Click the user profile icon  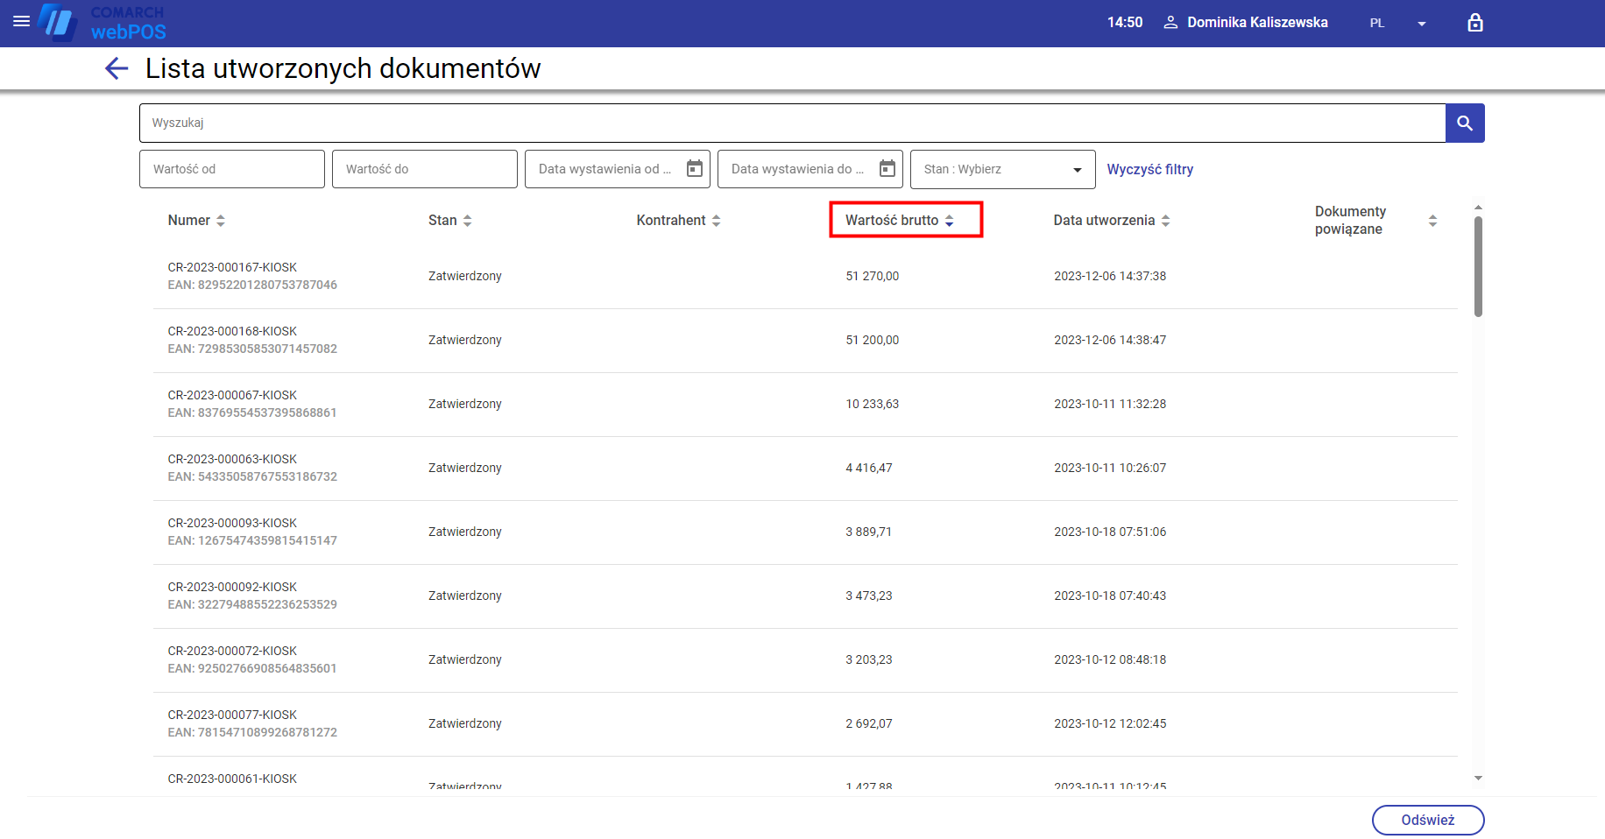(1170, 23)
